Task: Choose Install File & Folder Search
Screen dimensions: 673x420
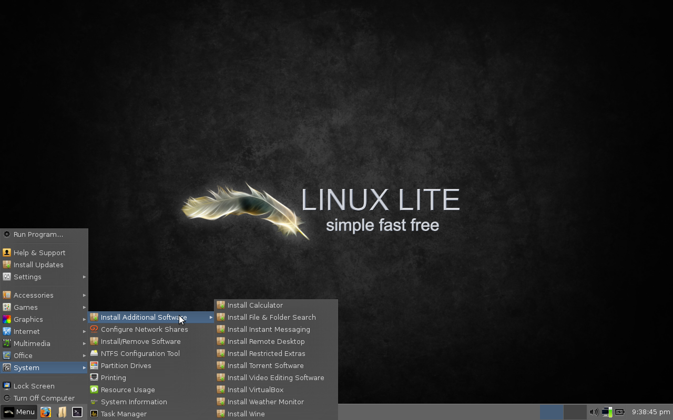Action: pyautogui.click(x=276, y=317)
